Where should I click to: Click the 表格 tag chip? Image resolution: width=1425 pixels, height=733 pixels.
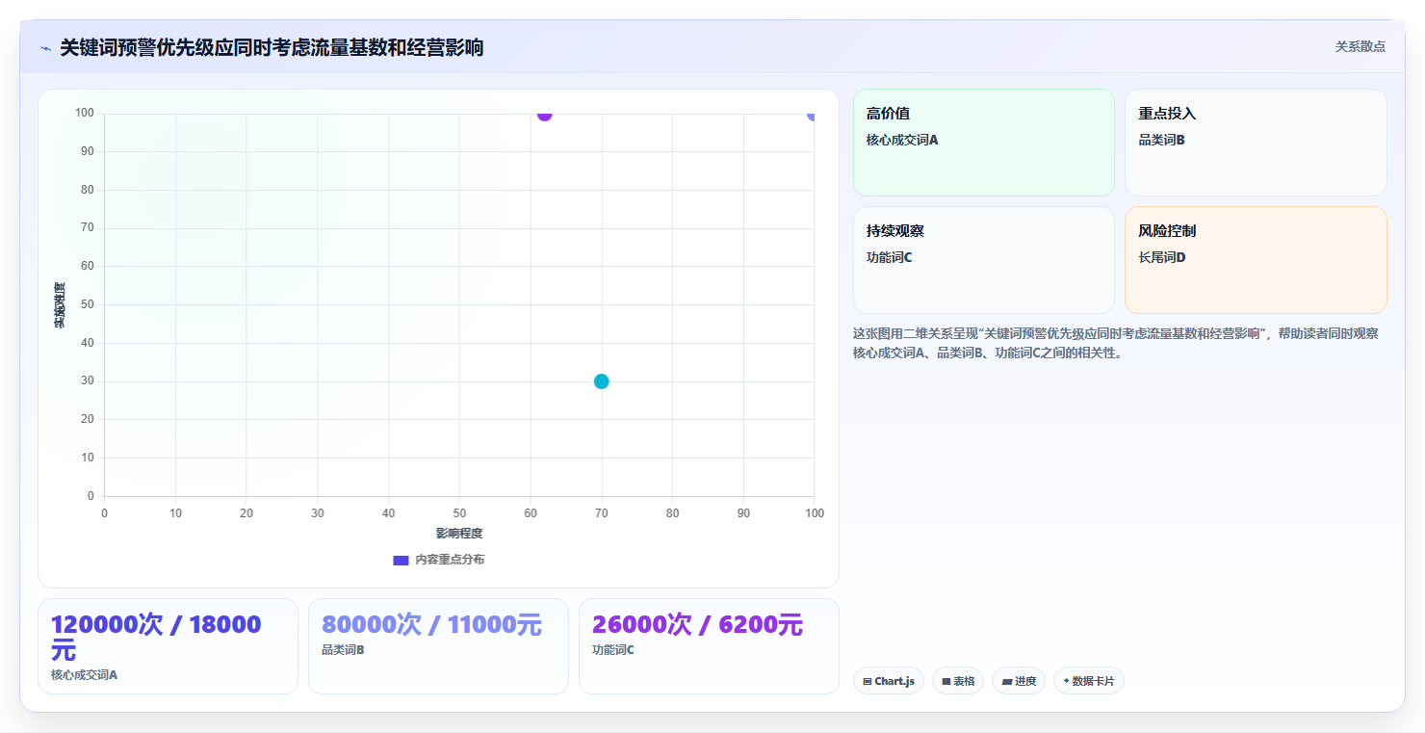point(957,681)
